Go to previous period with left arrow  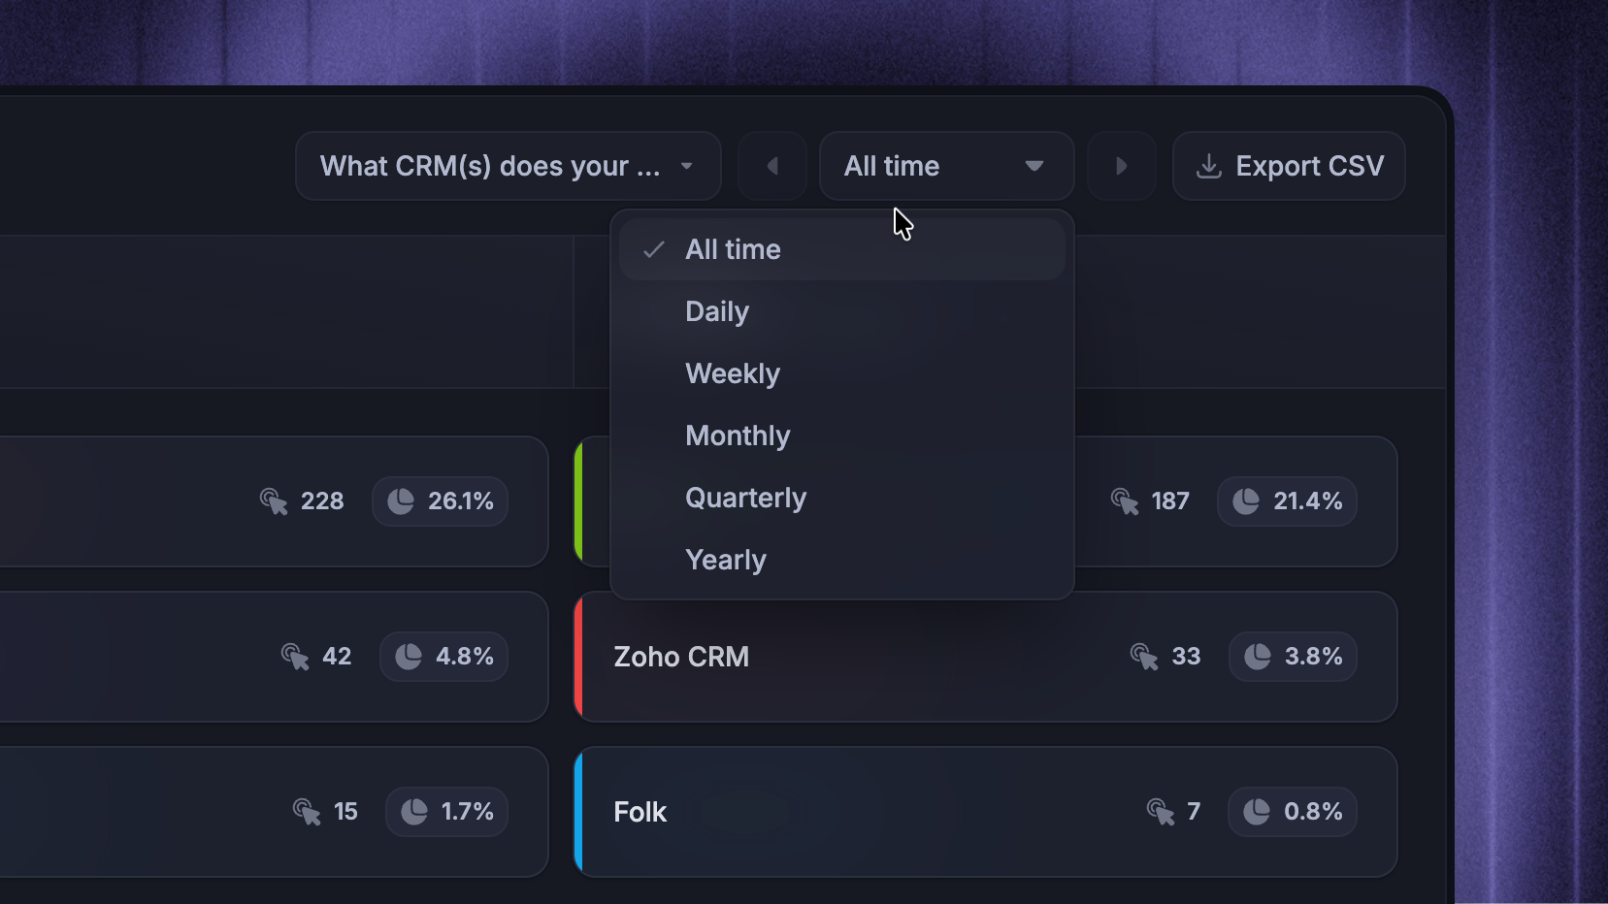click(772, 166)
